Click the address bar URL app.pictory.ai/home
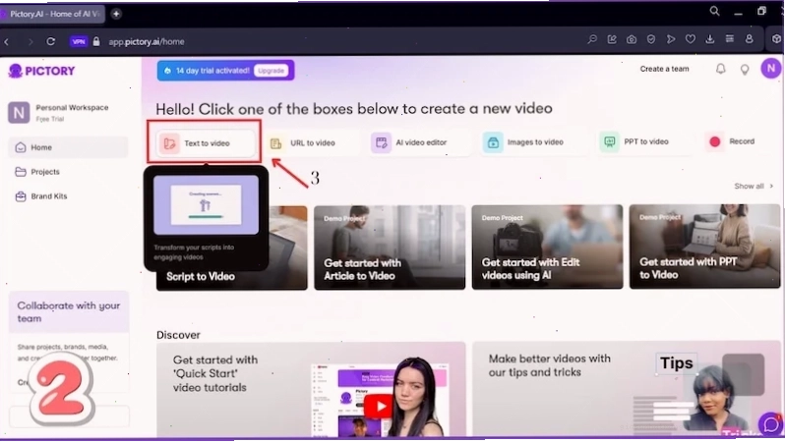The image size is (785, 443). point(147,42)
